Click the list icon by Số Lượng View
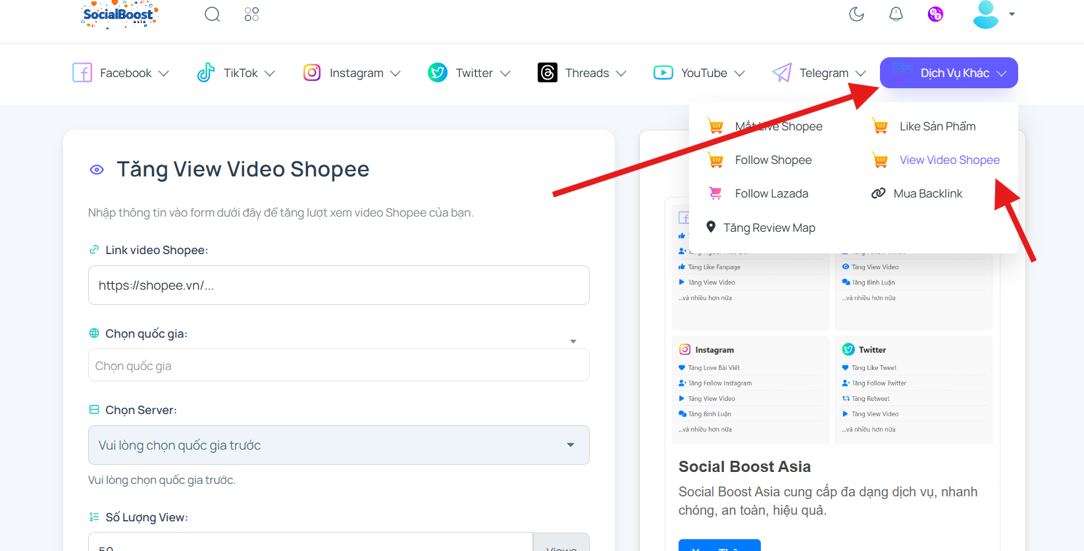The width and height of the screenshot is (1084, 551). [x=94, y=517]
